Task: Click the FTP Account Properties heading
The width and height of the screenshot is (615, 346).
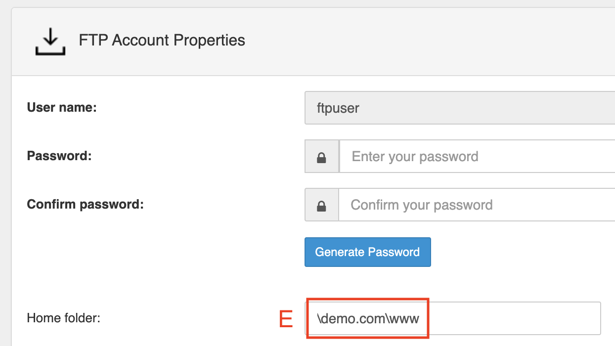Action: 162,40
